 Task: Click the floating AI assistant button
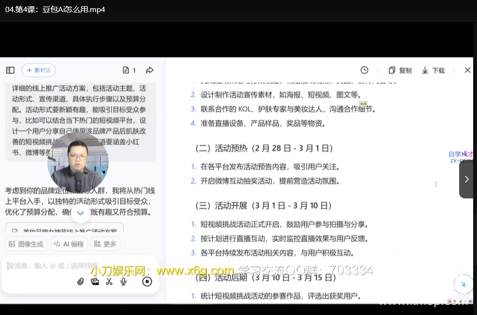[464, 285]
